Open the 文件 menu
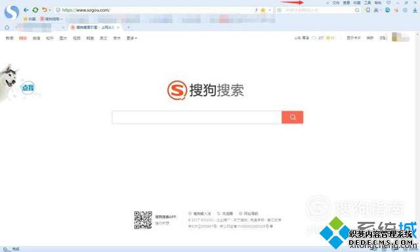Image resolution: width=420 pixels, height=252 pixels. click(x=336, y=3)
